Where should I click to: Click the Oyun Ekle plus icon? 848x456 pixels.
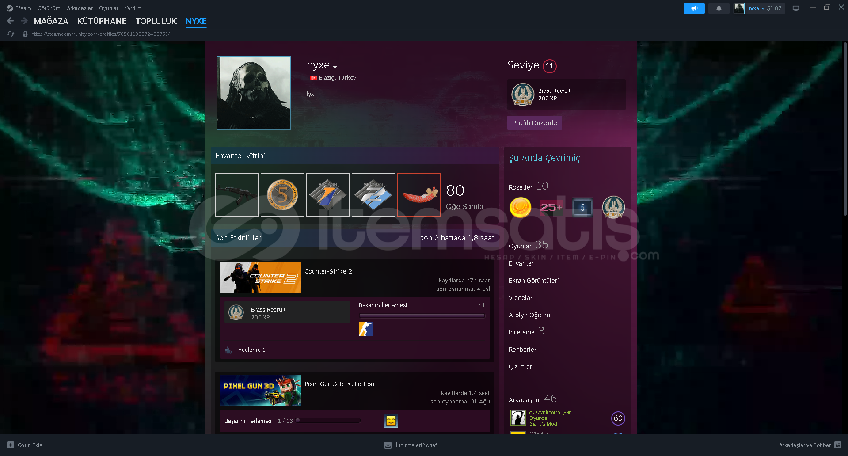pyautogui.click(x=11, y=445)
